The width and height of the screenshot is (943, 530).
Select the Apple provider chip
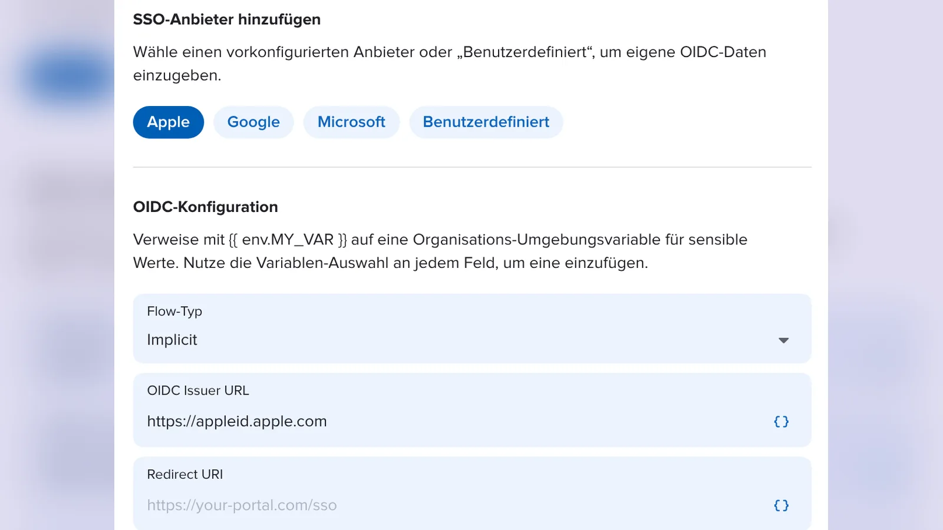coord(169,122)
